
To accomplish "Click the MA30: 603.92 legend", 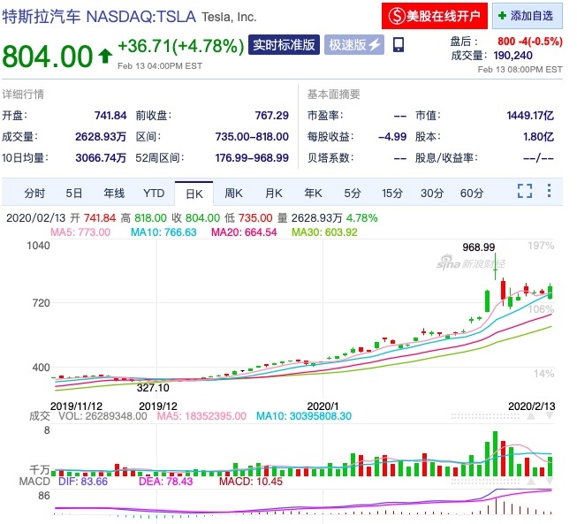I will [324, 232].
